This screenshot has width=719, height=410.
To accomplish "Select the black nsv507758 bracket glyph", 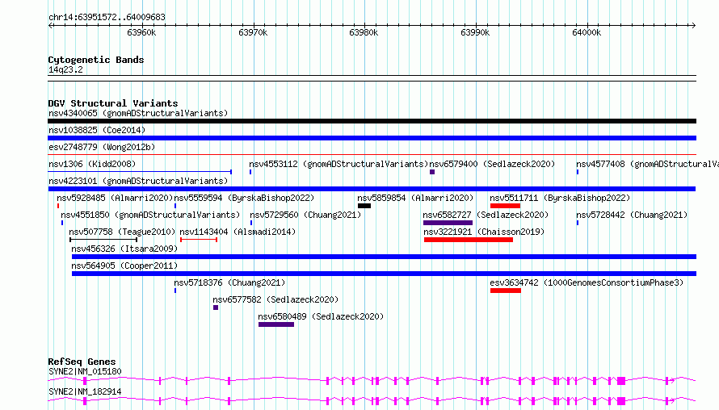I will (103, 240).
